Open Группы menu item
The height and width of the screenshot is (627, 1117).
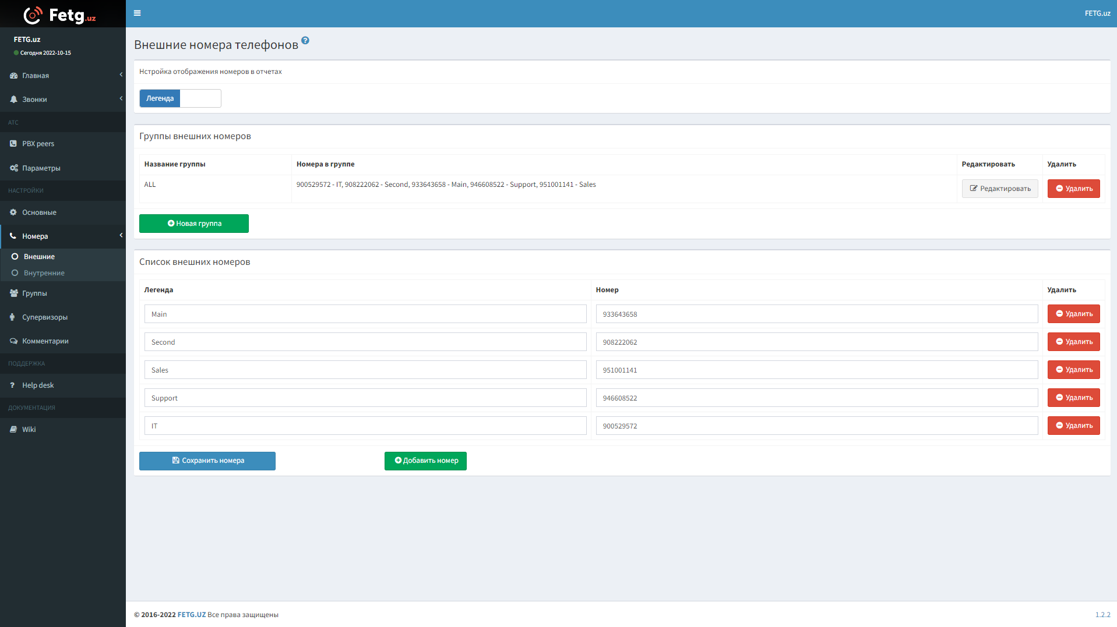(x=34, y=293)
